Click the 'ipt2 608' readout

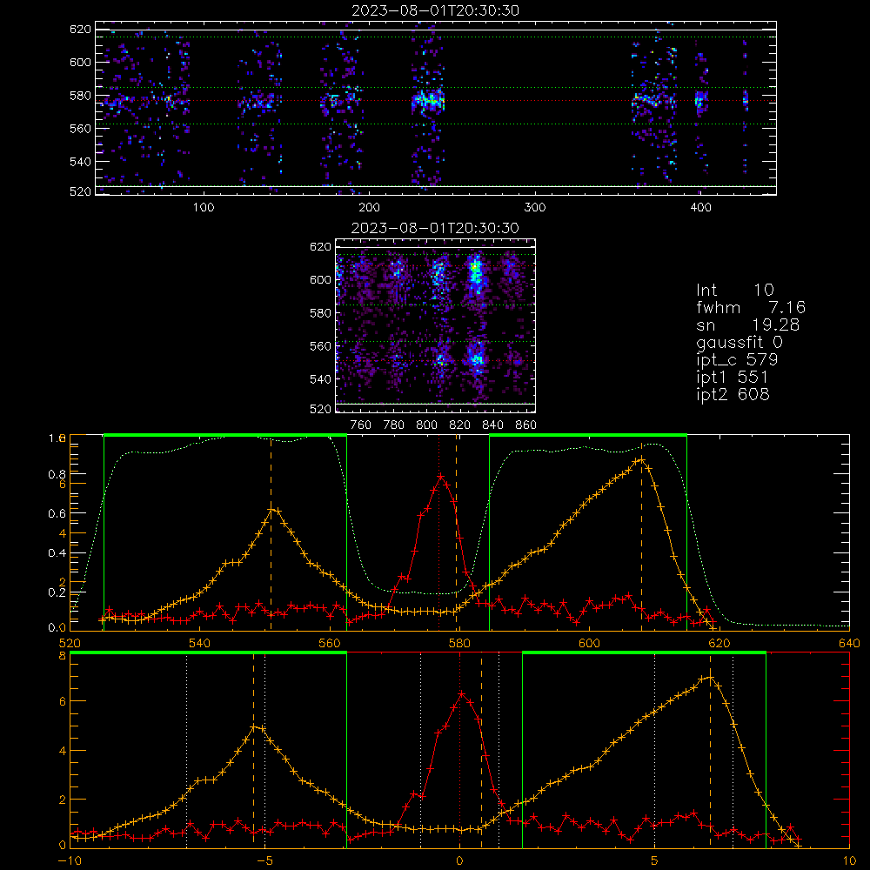tap(733, 394)
